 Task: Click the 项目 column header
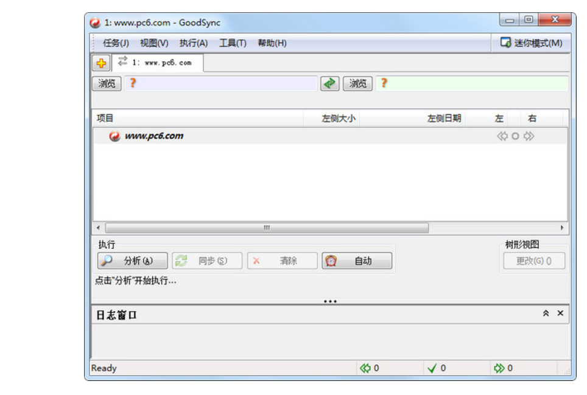tap(198, 119)
